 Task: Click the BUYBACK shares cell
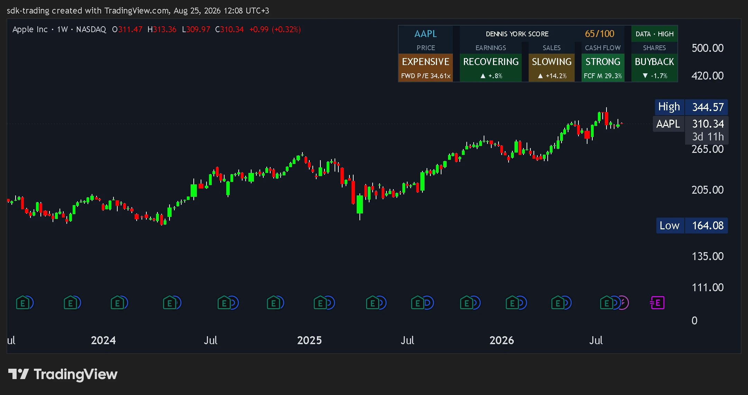pyautogui.click(x=654, y=62)
